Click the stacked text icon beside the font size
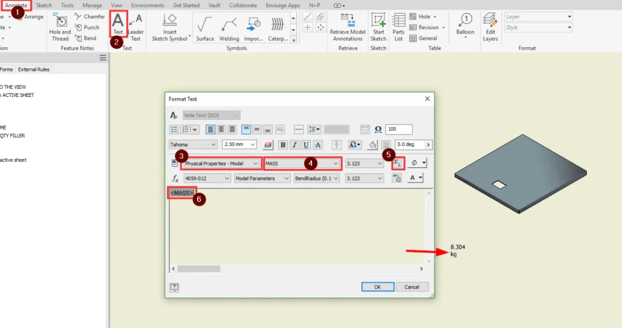Image resolution: width=622 pixels, height=328 pixels. point(267,145)
